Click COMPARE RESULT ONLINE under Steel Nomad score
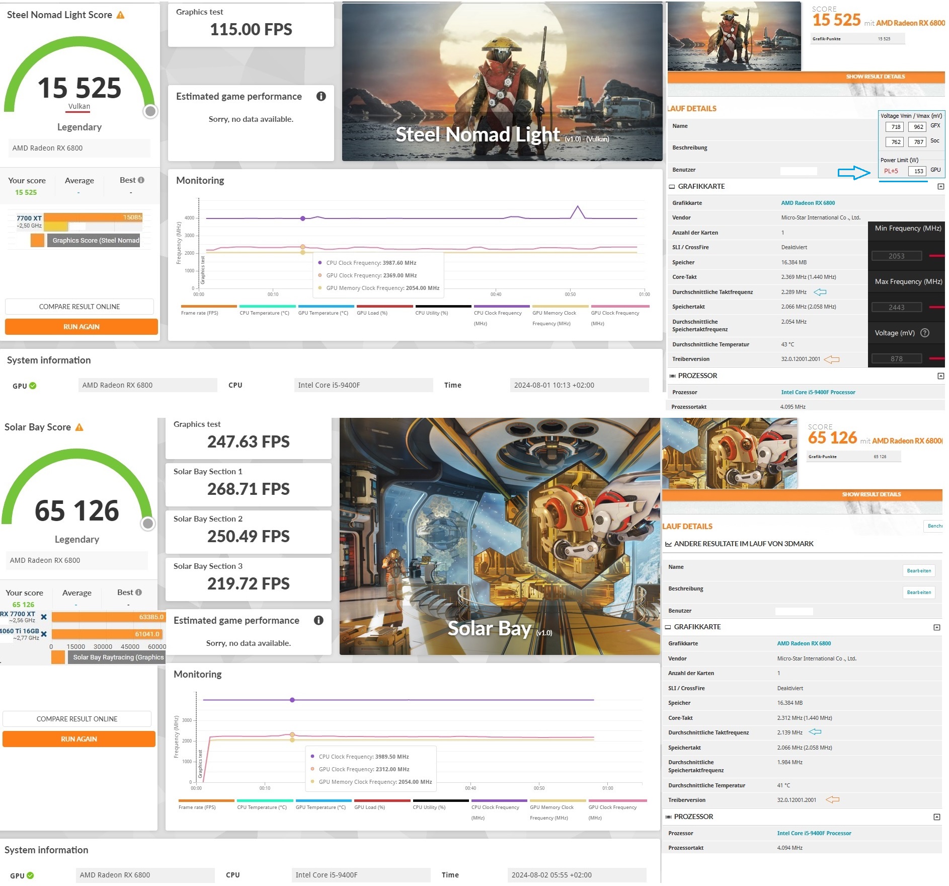The height and width of the screenshot is (886, 949). 80,307
